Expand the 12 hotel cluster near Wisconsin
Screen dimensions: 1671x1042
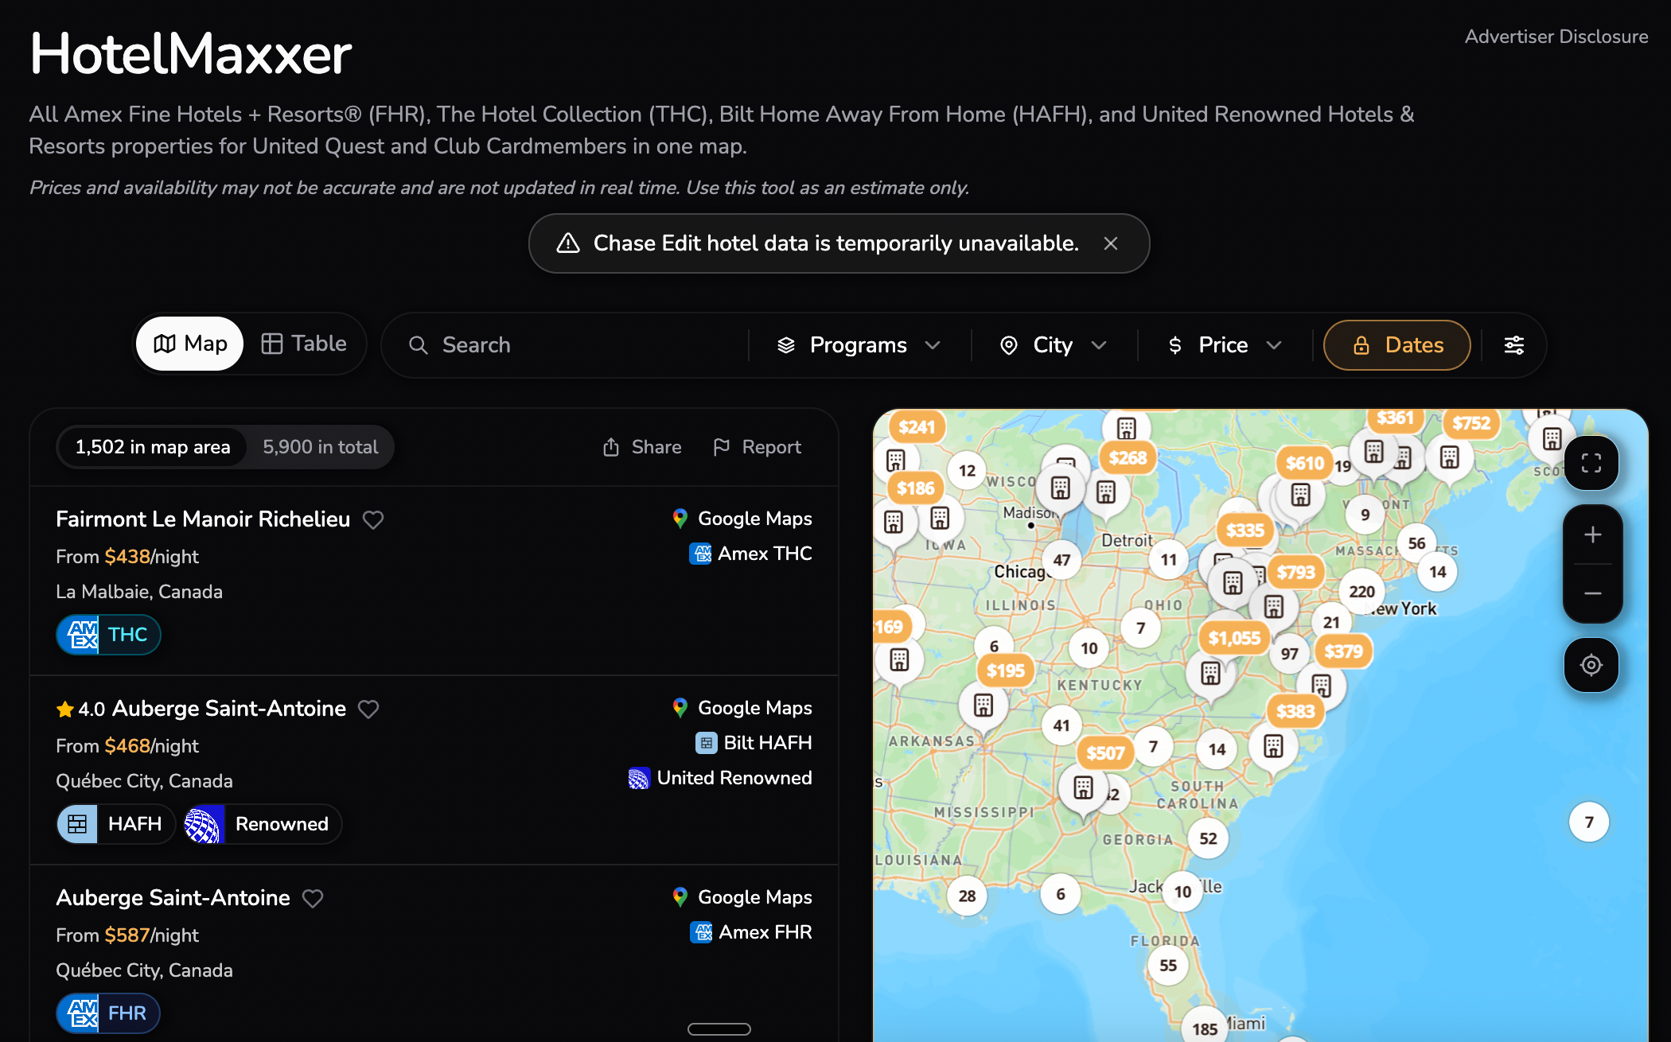click(x=968, y=471)
